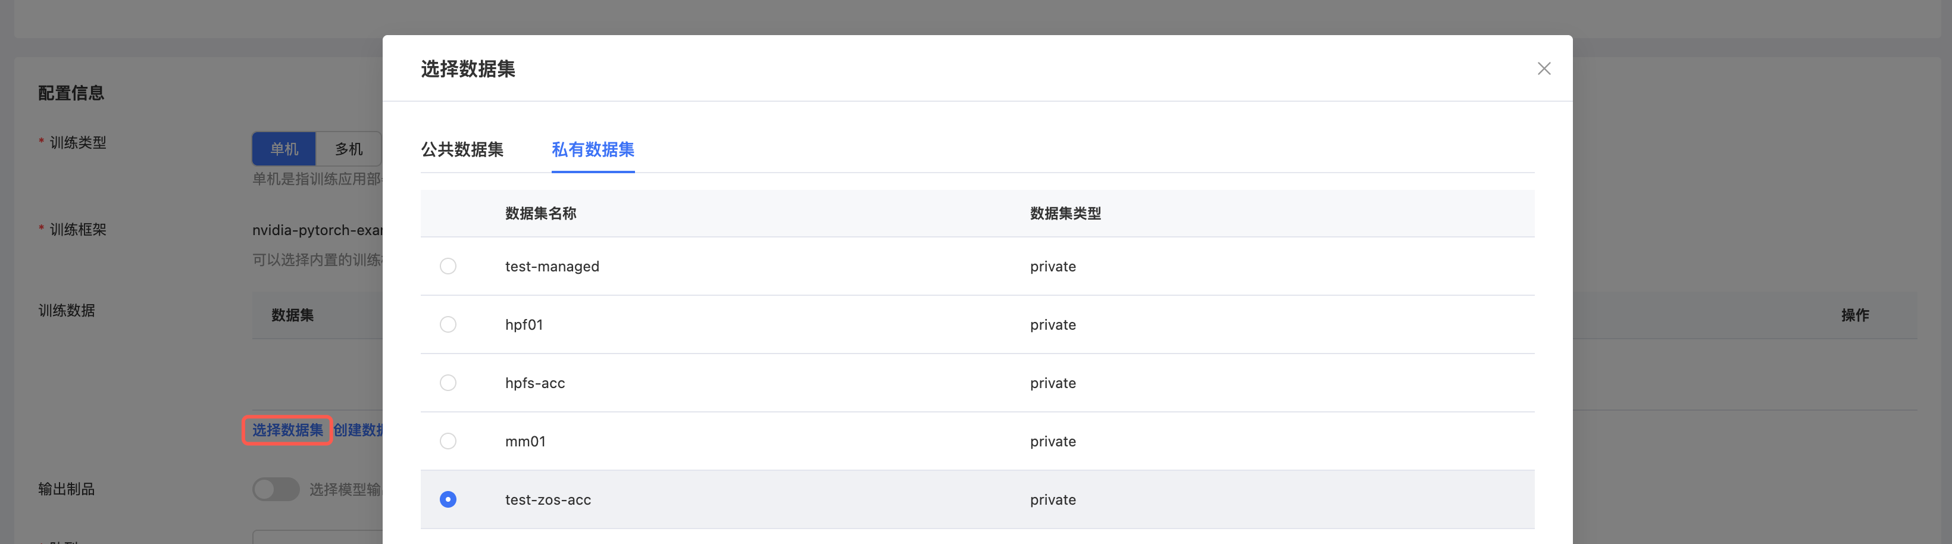The image size is (1952, 544).
Task: Select the mm01 dataset radio button
Action: (448, 441)
